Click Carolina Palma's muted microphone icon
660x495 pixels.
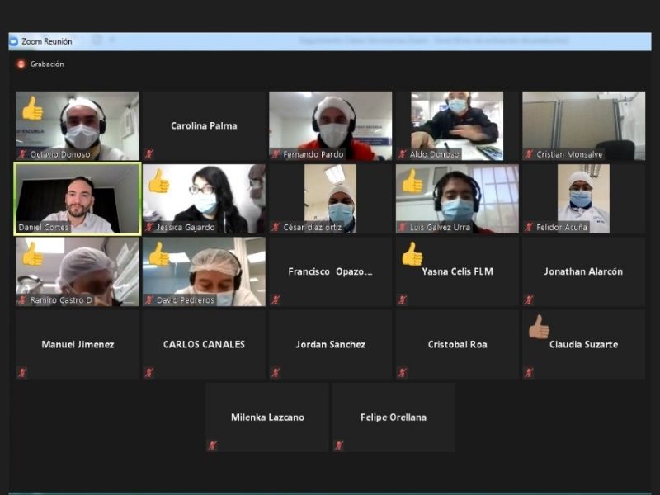149,154
